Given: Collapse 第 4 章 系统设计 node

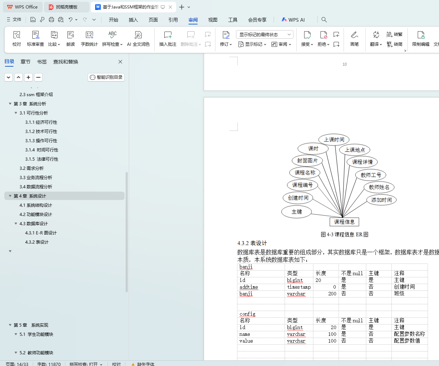Looking at the screenshot, I should [x=10, y=196].
